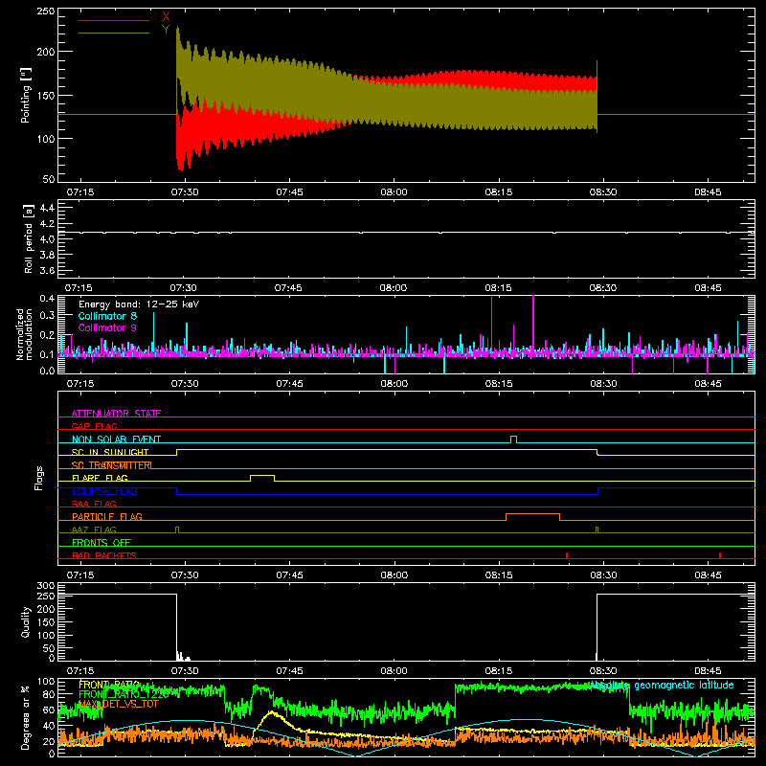
Task: Click the Degrees or % axis title
Action: pos(26,718)
